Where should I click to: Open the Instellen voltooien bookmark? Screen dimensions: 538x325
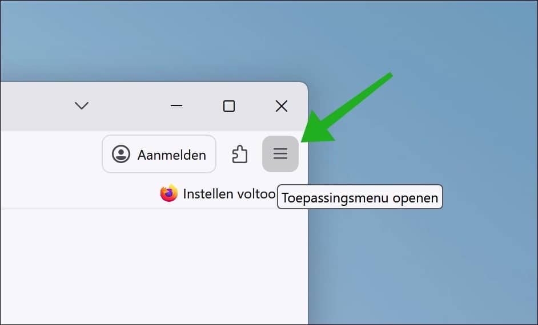click(218, 193)
